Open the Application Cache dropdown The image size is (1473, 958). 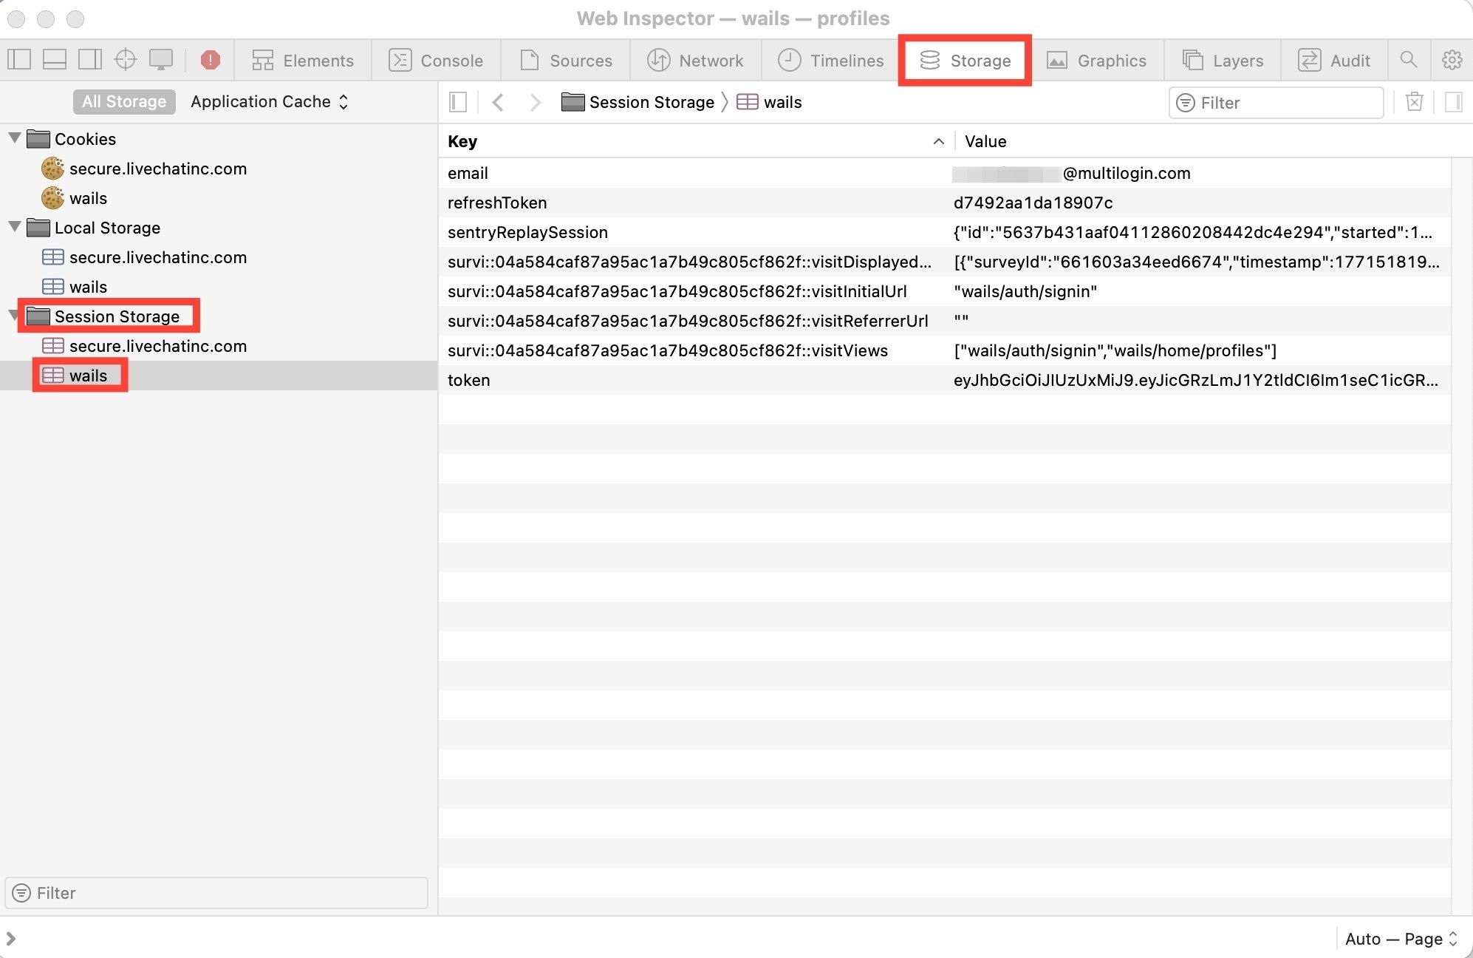click(x=269, y=101)
